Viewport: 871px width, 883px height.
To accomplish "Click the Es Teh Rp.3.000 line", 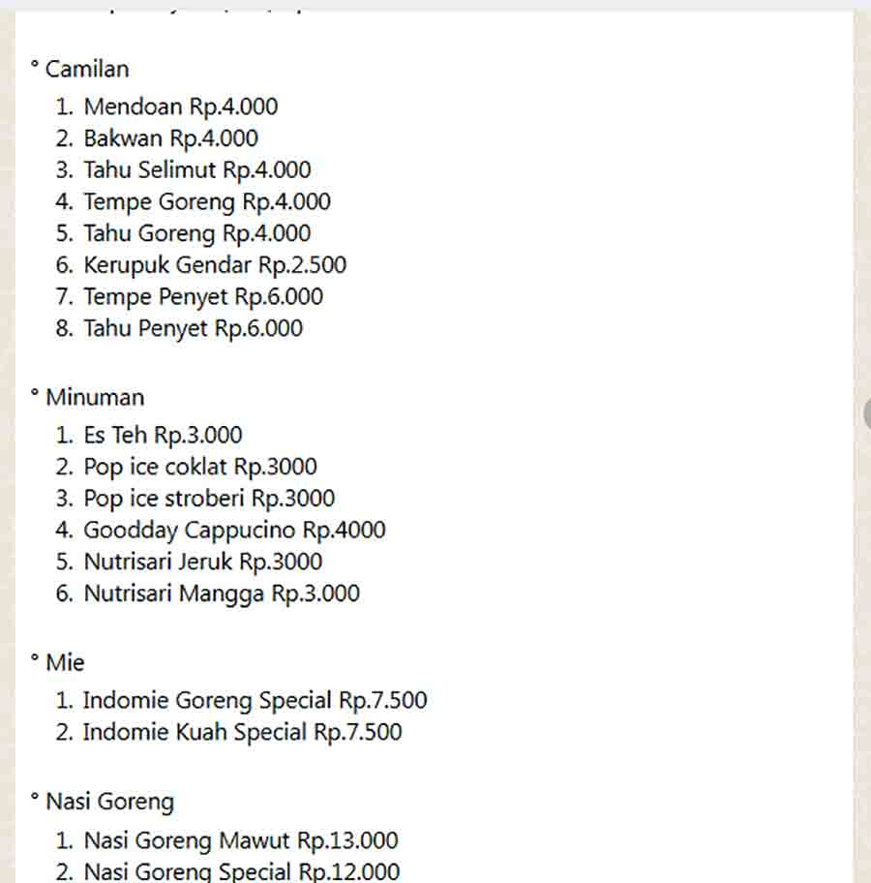I will point(163,435).
